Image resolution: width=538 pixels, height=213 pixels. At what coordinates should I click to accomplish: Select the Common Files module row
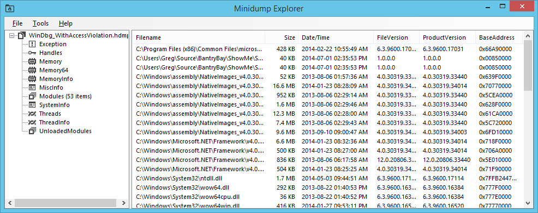tap(328, 49)
